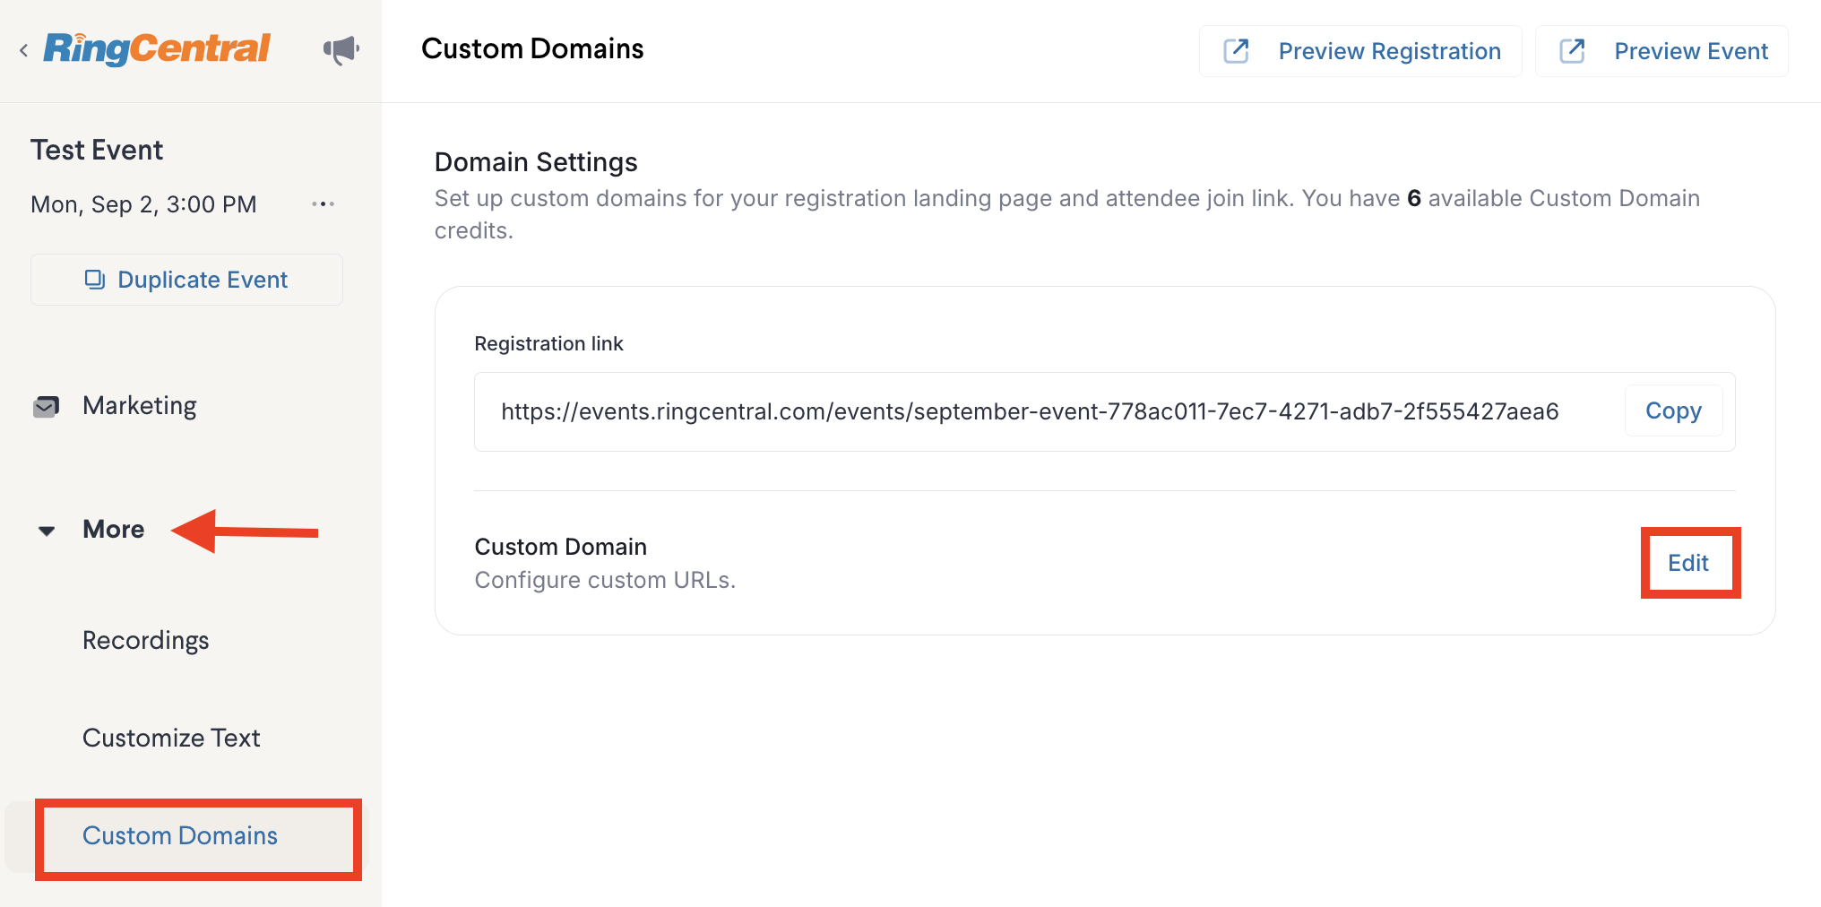
Task: Click the Marketing envelope icon
Action: coord(46,407)
